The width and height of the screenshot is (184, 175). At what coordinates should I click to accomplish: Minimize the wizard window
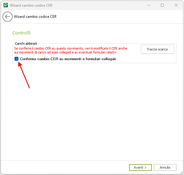coord(148,5)
